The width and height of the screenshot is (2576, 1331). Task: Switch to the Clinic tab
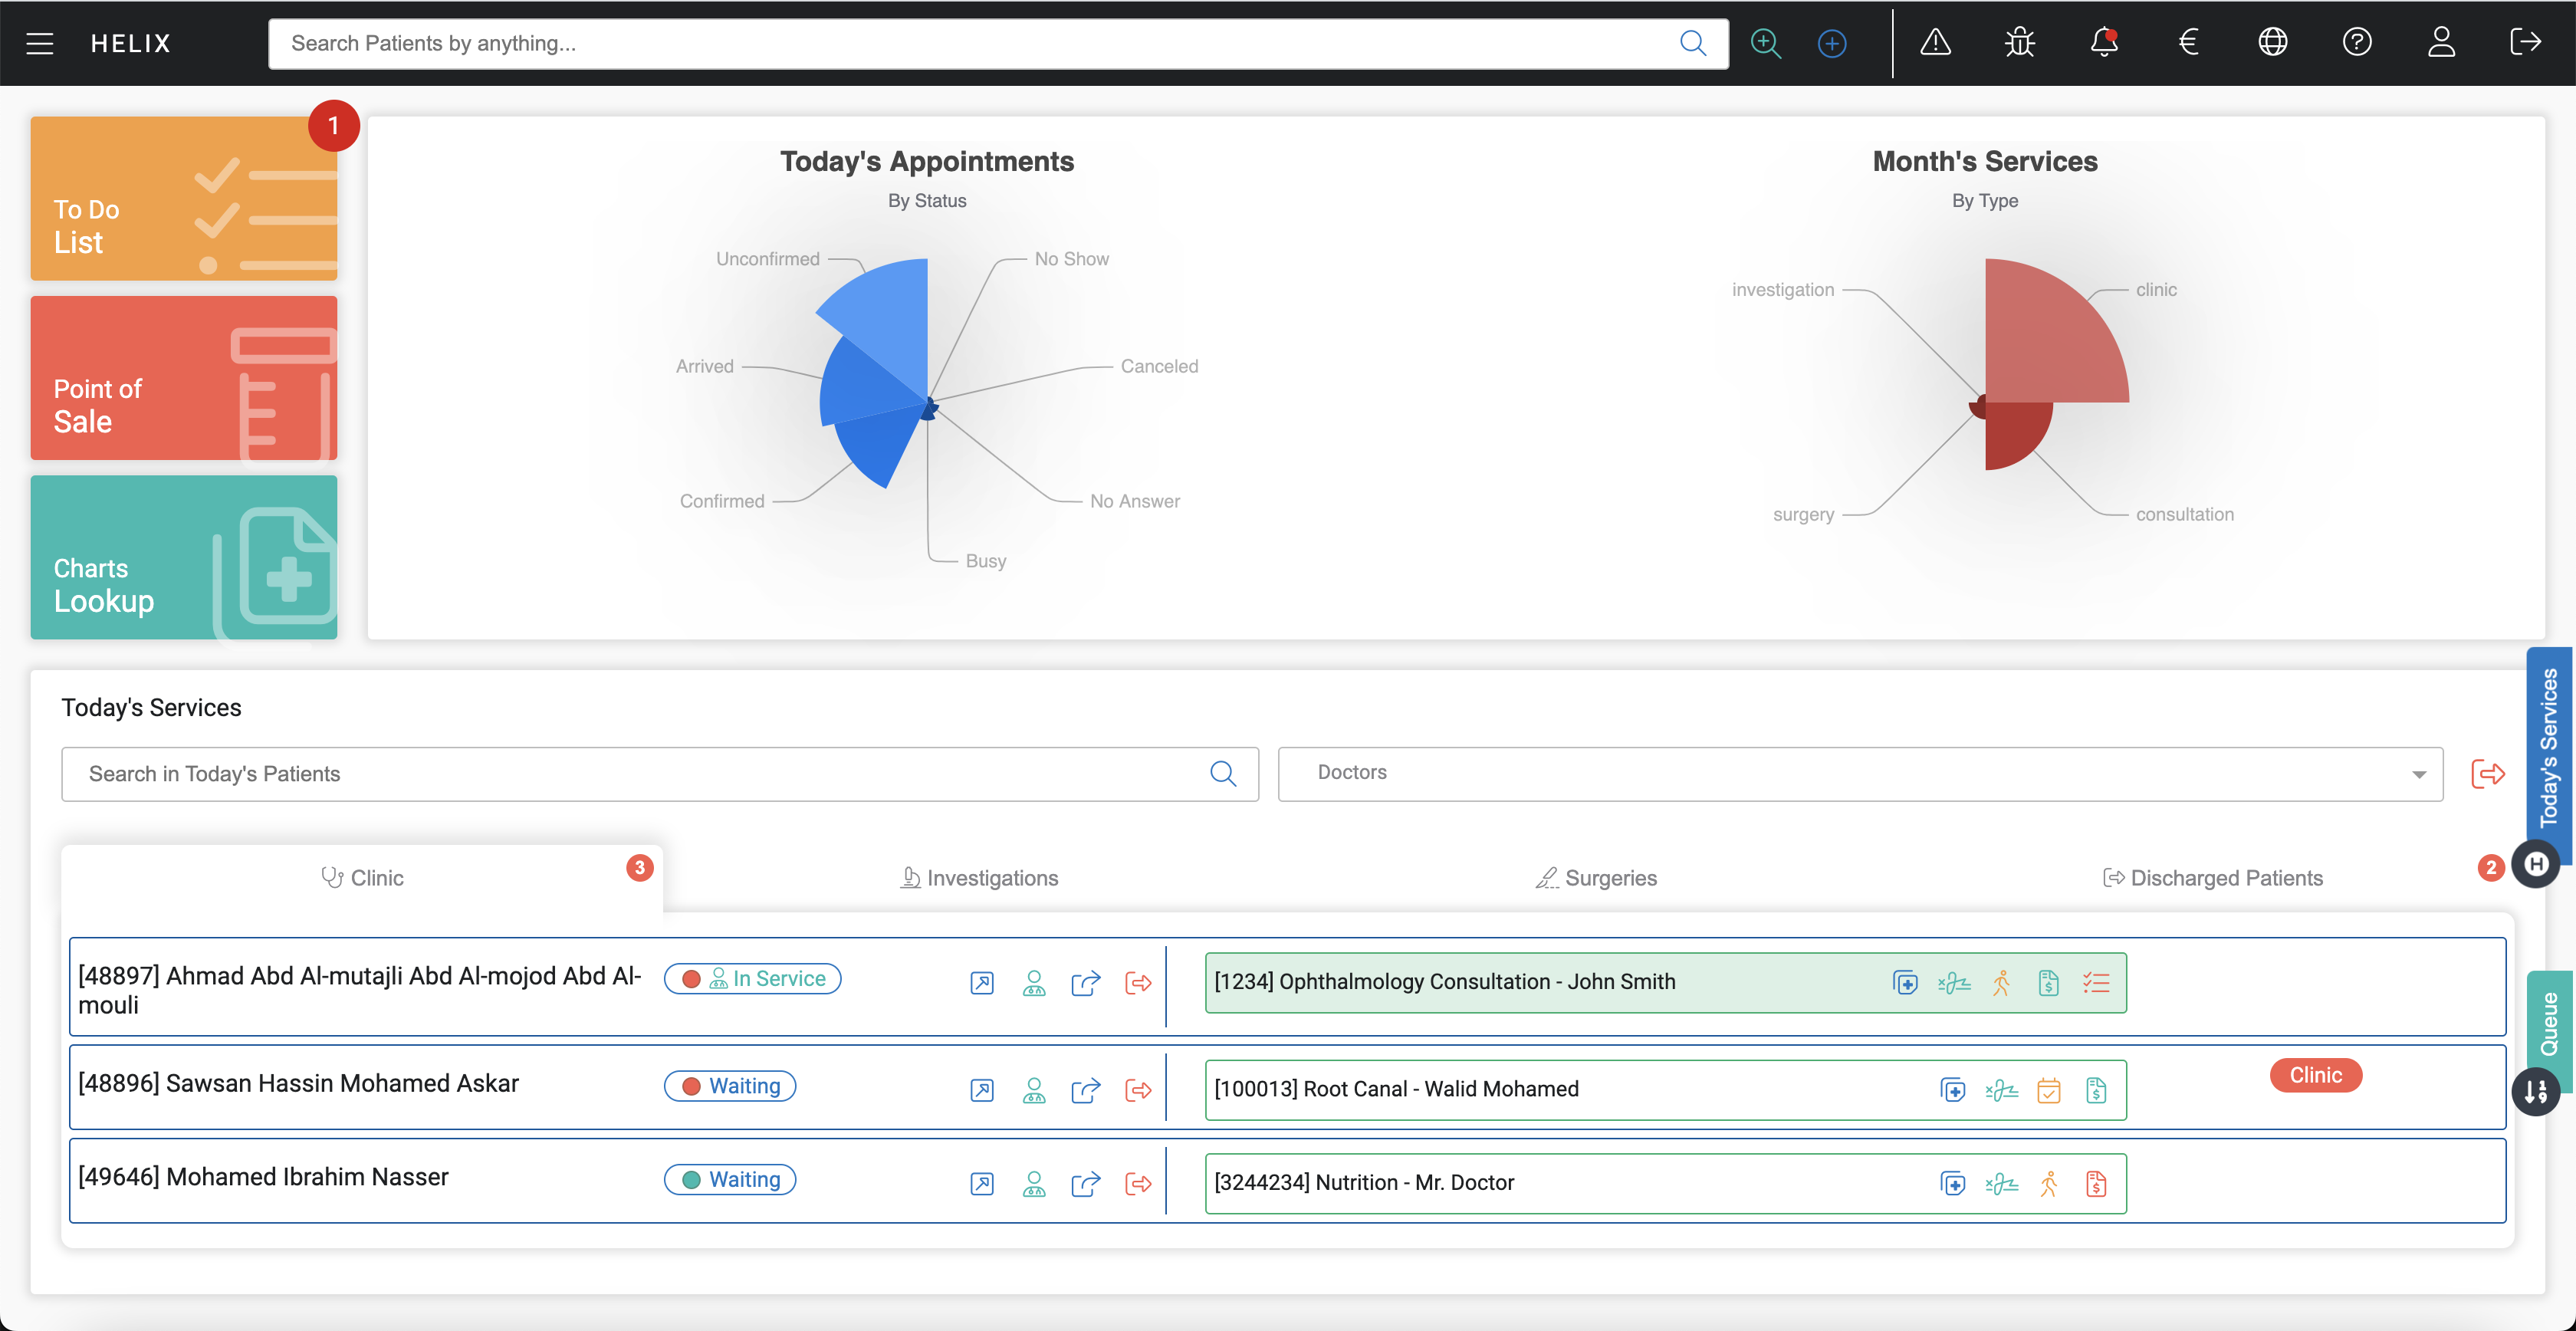[x=362, y=877]
